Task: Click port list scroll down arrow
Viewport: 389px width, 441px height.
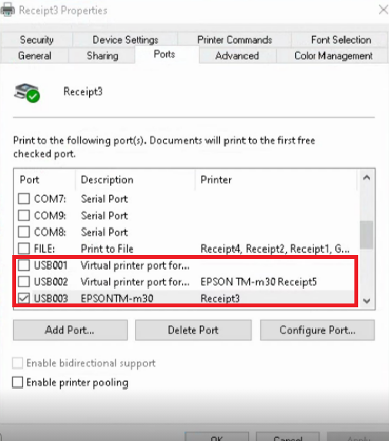Action: click(366, 301)
